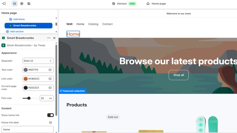This screenshot has height=133, width=237.
Task: Click the test store name logo
Action: (69, 24)
